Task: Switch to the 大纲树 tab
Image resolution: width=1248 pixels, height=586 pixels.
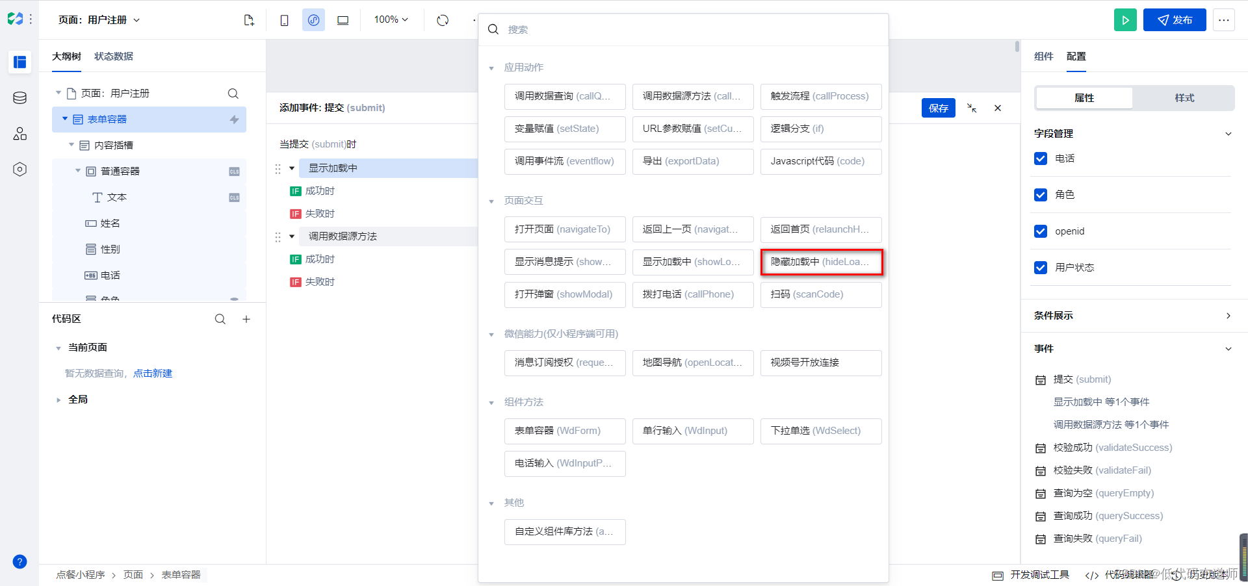Action: click(66, 57)
